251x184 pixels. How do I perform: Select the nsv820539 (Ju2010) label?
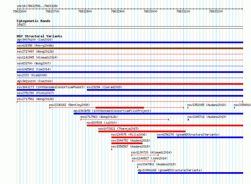pos(102,123)
